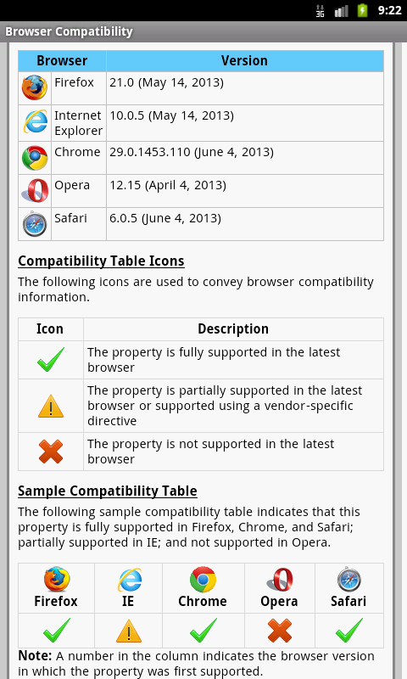Click the Internet Explorer icon in version table
This screenshot has height=679, width=407.
35,121
